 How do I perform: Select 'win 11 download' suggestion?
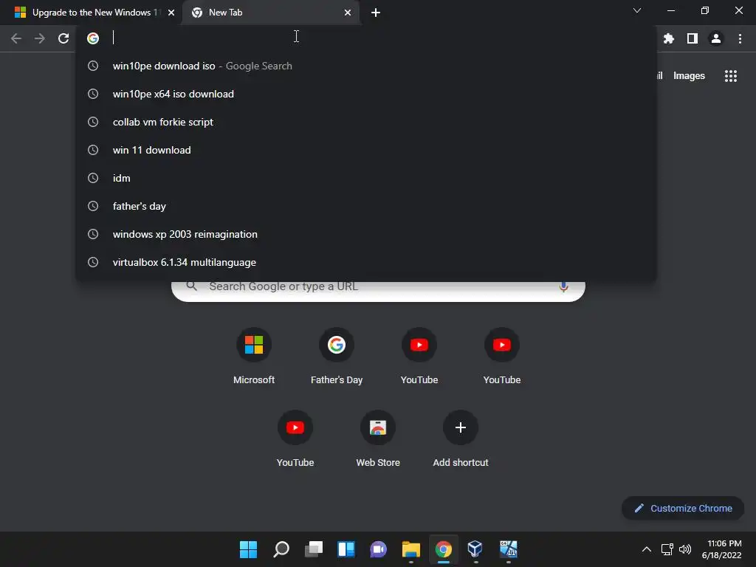click(x=366, y=150)
